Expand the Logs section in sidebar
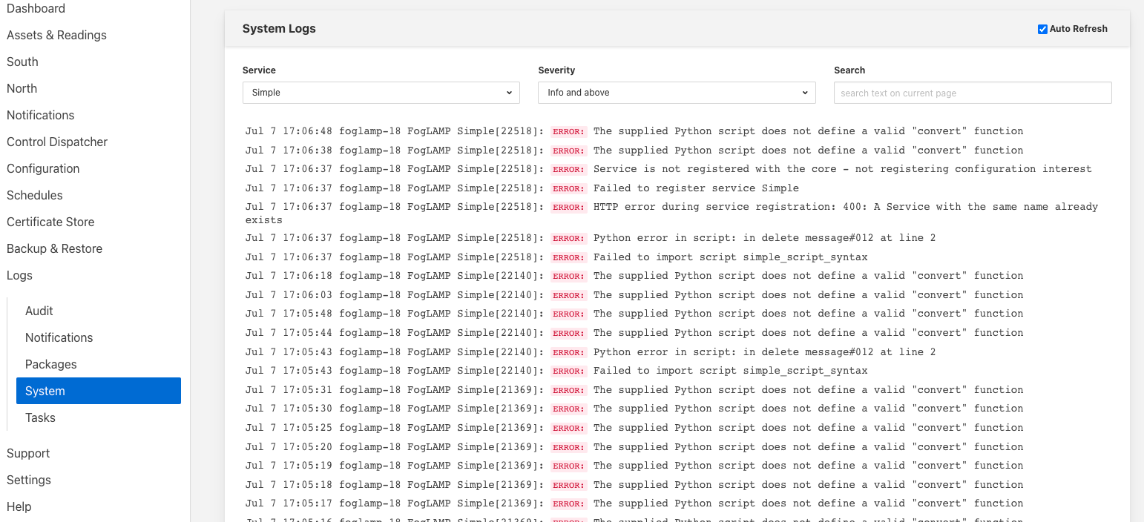The width and height of the screenshot is (1144, 522). pyautogui.click(x=19, y=275)
